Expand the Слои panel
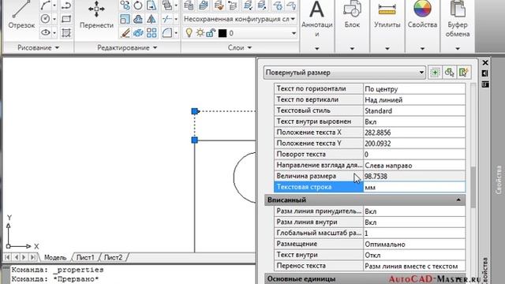The height and width of the screenshot is (284, 505). click(240, 47)
